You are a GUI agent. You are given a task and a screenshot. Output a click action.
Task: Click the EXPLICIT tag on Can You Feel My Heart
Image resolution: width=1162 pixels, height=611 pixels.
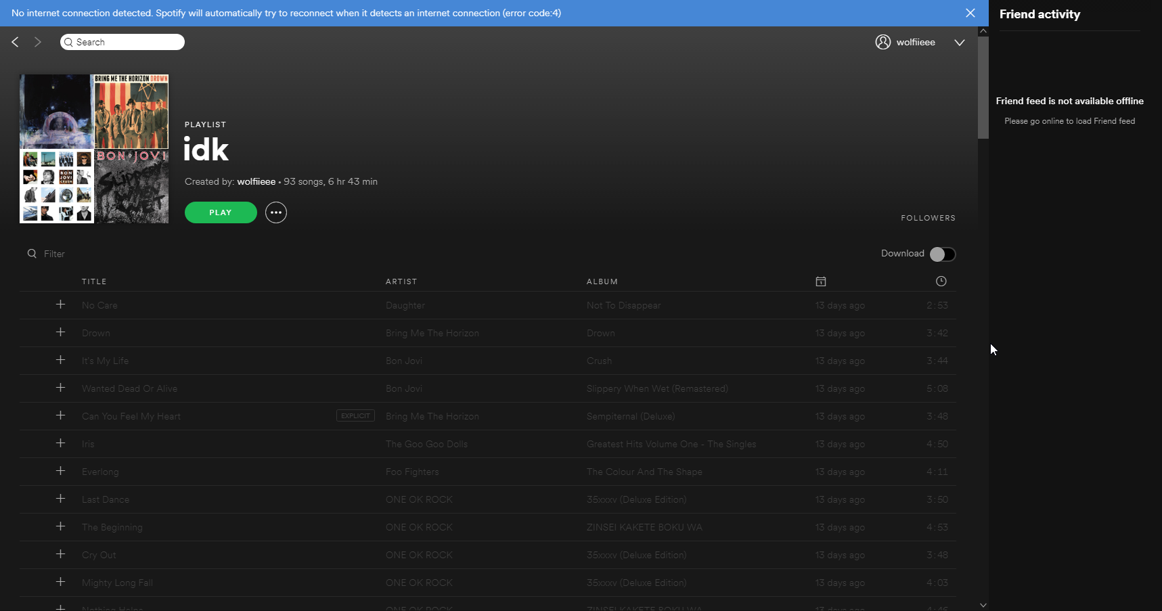[x=355, y=415]
